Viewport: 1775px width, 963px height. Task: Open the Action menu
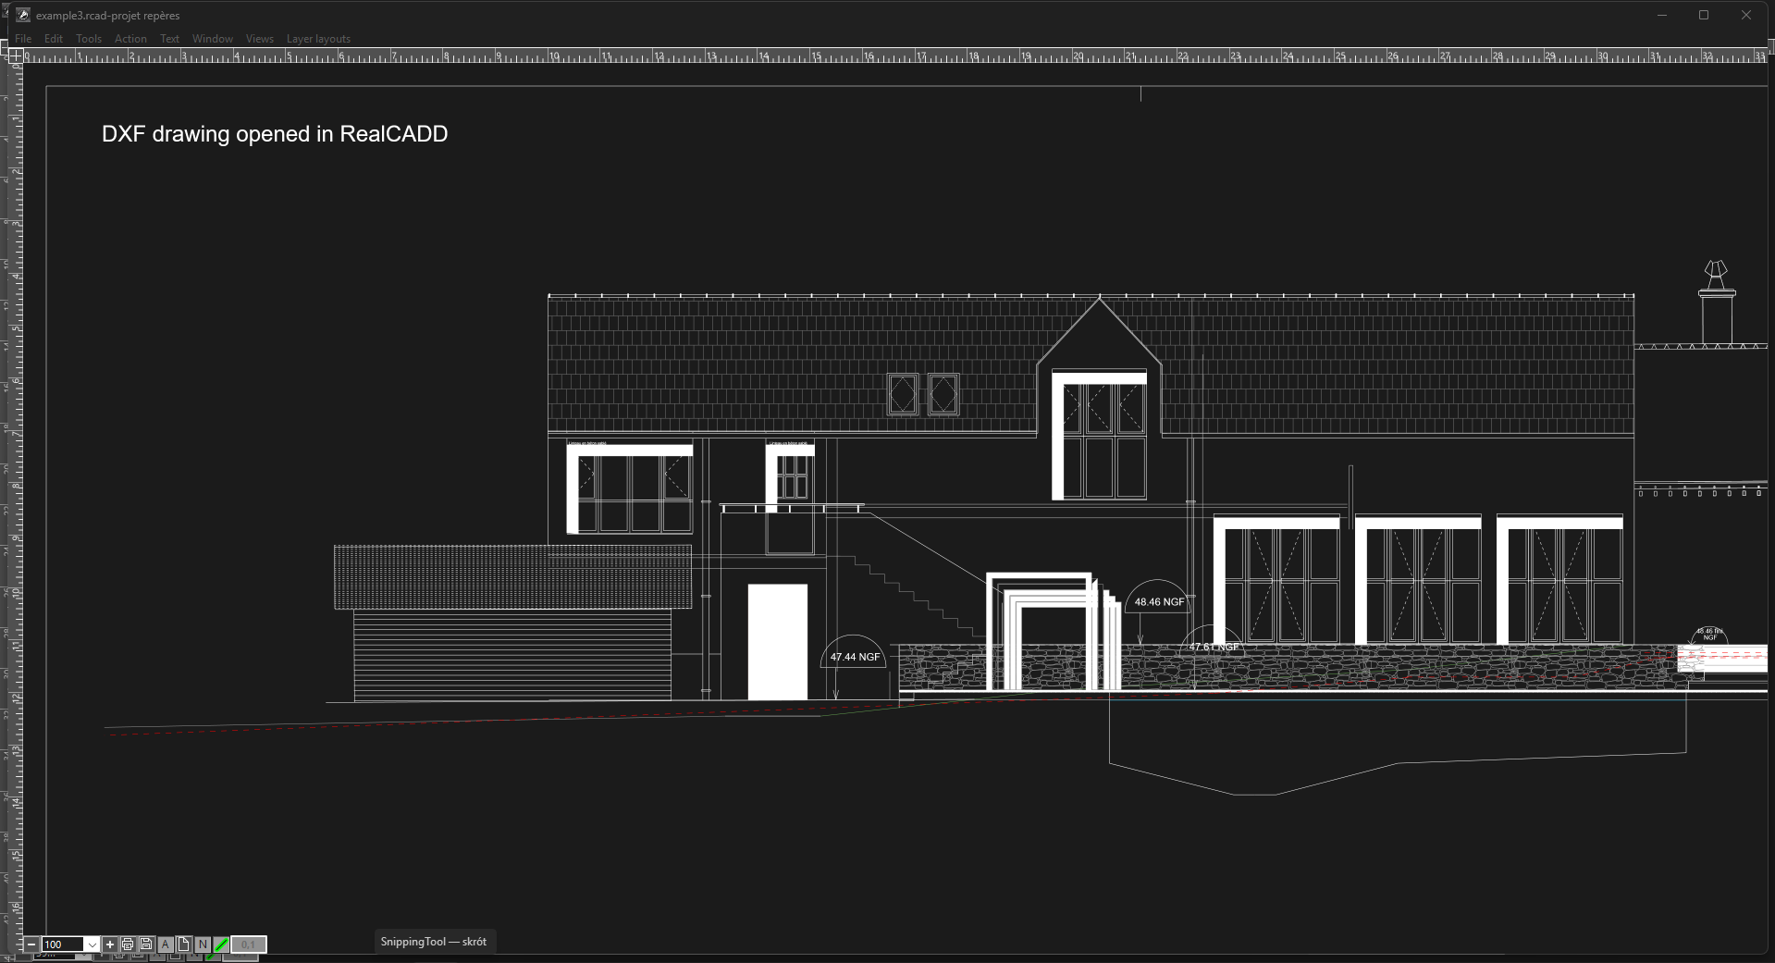pyautogui.click(x=130, y=39)
